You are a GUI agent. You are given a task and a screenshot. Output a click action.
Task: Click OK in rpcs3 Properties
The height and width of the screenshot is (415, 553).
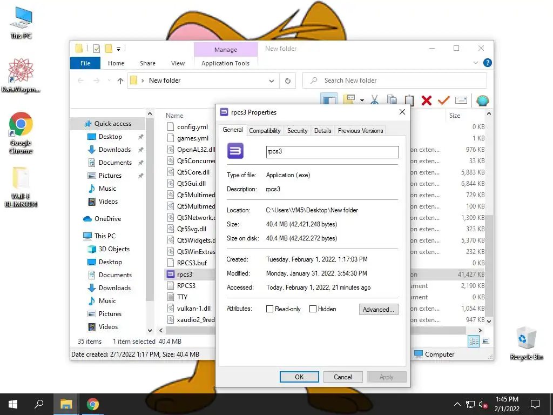(x=299, y=377)
